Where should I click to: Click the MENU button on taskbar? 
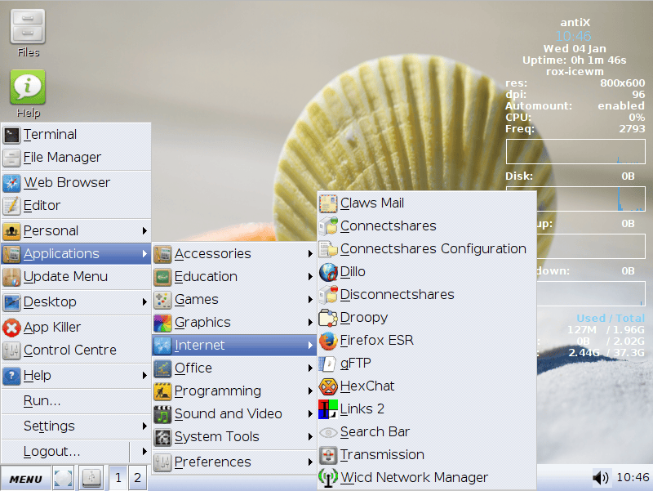tap(26, 479)
